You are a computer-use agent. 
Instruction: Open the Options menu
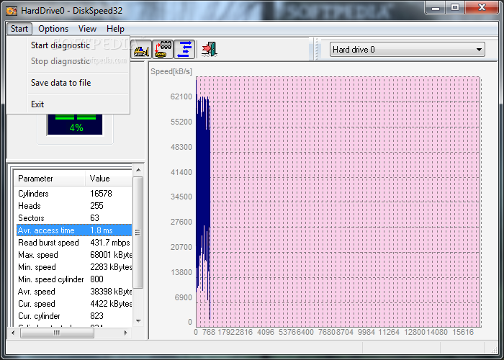coord(53,29)
